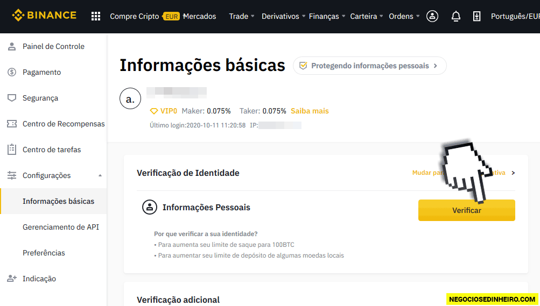
Task: Go to Centro de Recompensas sidebar item
Action: pos(53,124)
